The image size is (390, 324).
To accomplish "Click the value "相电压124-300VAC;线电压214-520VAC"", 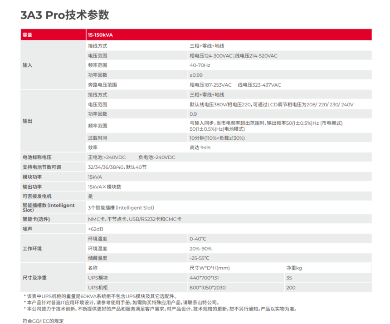I will click(x=233, y=56).
